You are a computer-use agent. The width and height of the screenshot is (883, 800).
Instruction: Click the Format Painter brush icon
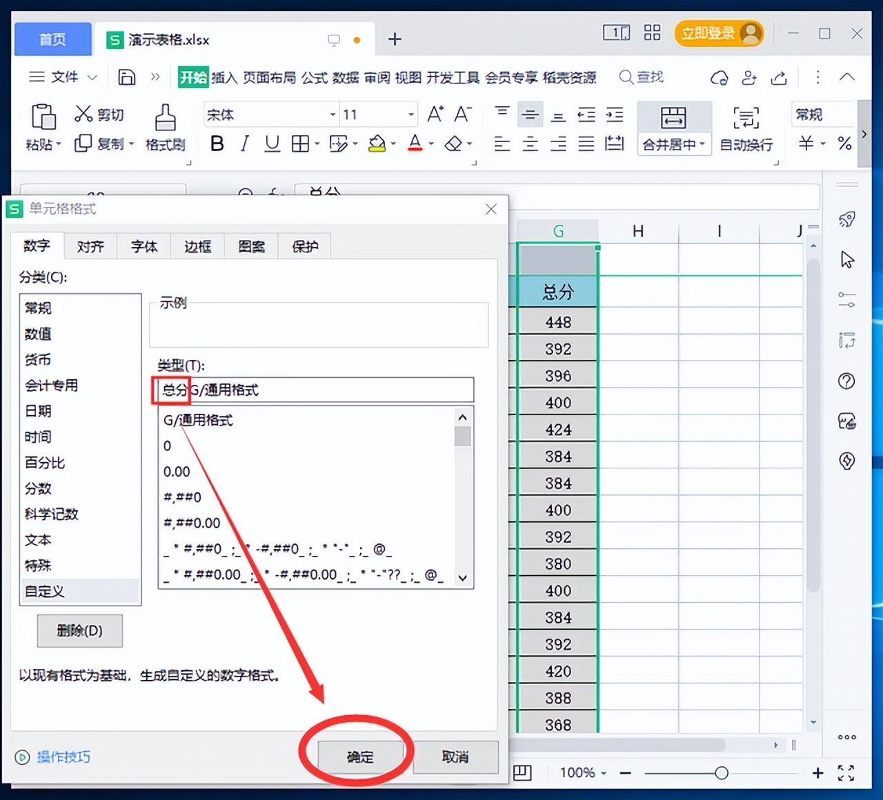click(165, 118)
